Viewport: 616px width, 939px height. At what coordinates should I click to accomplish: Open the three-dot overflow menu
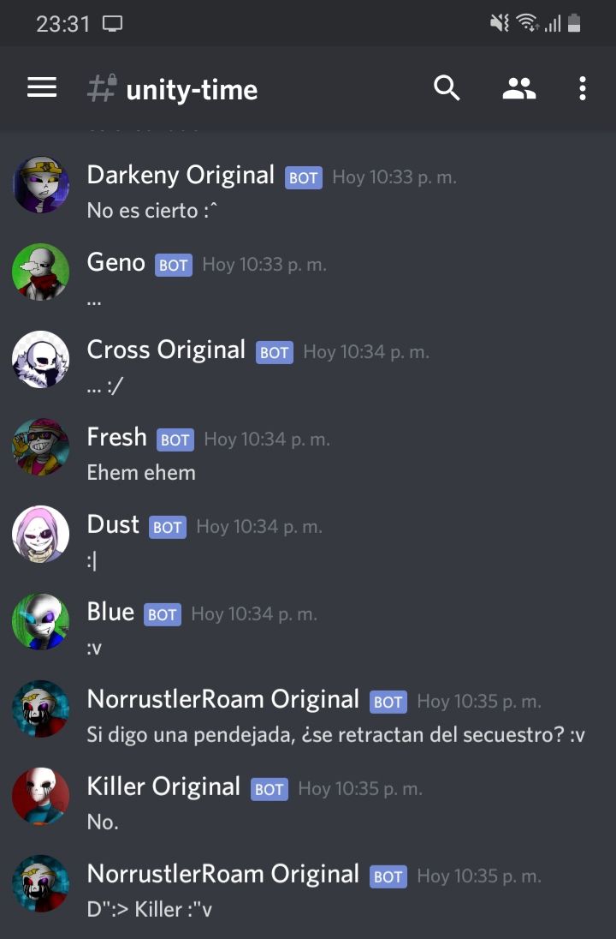click(x=582, y=88)
